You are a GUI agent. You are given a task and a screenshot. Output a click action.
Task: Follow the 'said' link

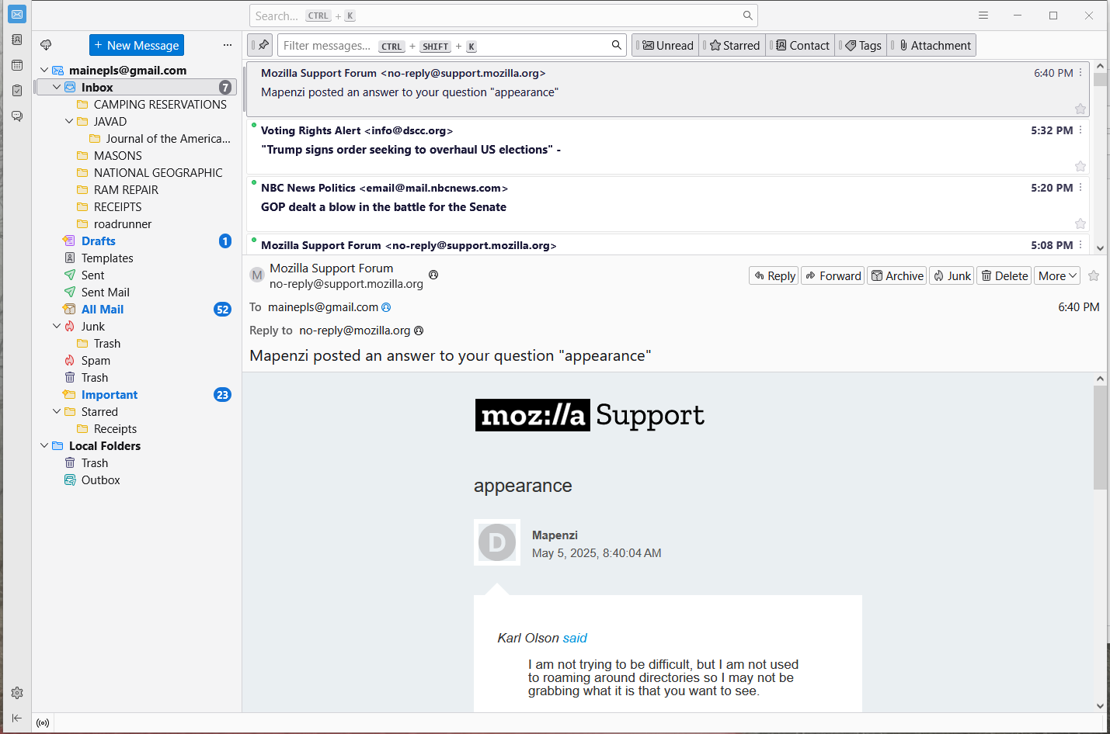point(575,638)
